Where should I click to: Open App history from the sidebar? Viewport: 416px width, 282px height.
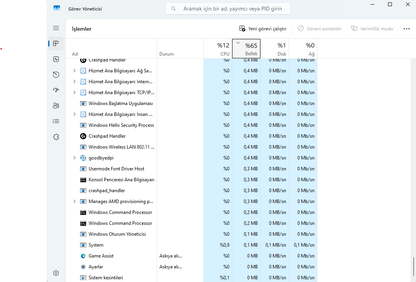[56, 75]
